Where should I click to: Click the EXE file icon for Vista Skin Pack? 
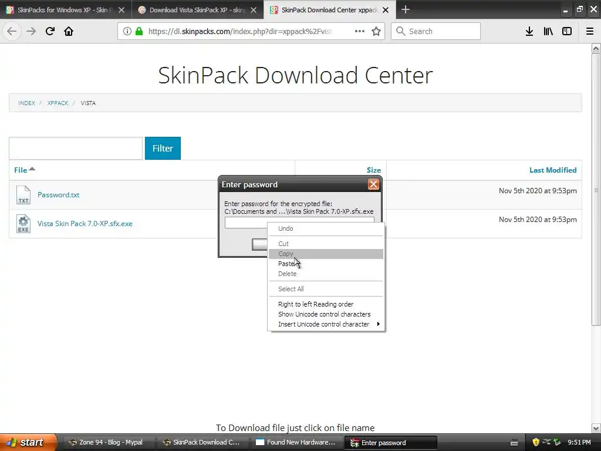23,224
